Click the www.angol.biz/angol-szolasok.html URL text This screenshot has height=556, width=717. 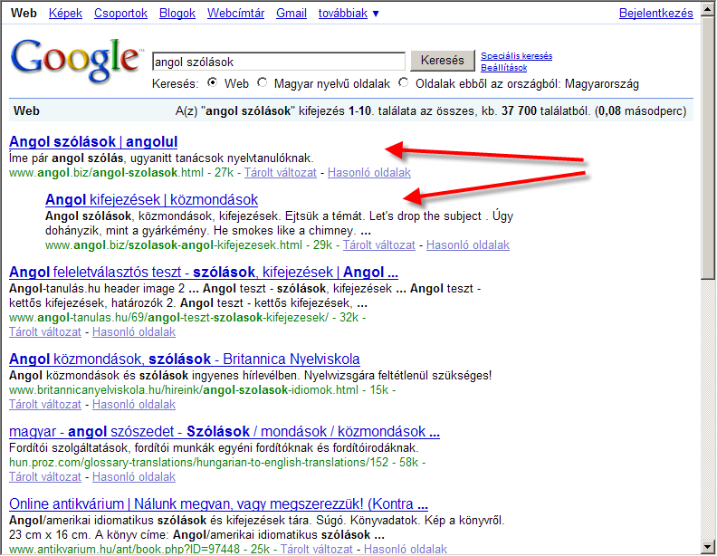[x=106, y=173]
